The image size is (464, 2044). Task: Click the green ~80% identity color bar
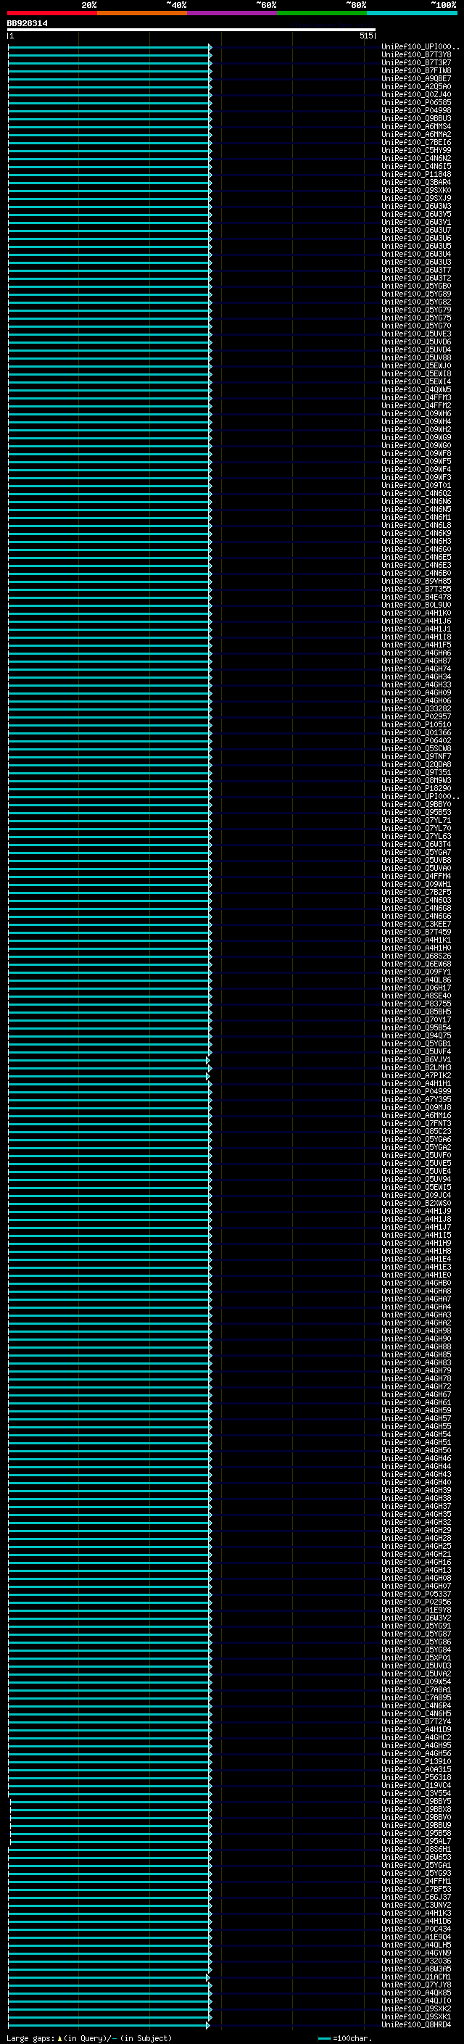(322, 13)
